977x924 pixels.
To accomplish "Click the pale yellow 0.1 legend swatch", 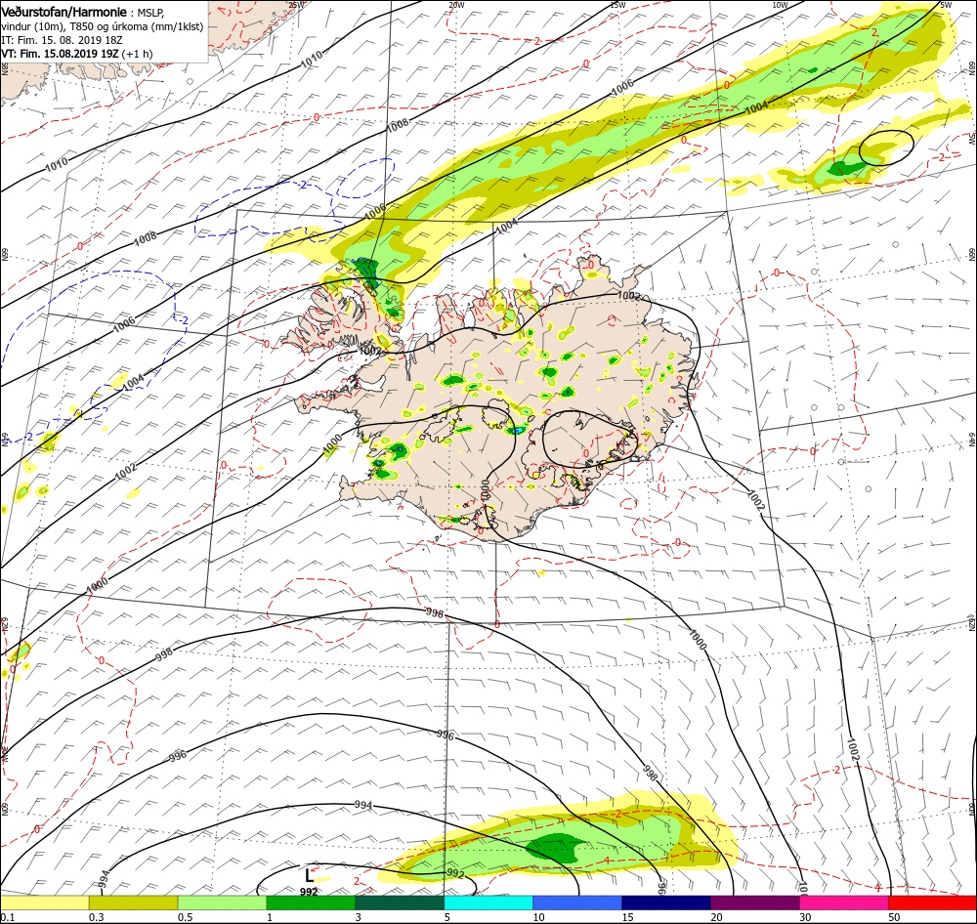I will [44, 903].
